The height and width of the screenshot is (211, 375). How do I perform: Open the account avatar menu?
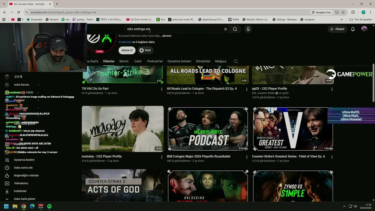pyautogui.click(x=364, y=29)
